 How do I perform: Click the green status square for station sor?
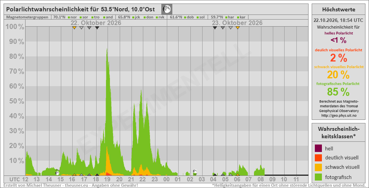pos(81,17)
